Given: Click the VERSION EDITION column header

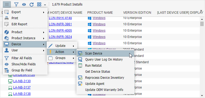Looking at the screenshot, I should tap(137, 13).
